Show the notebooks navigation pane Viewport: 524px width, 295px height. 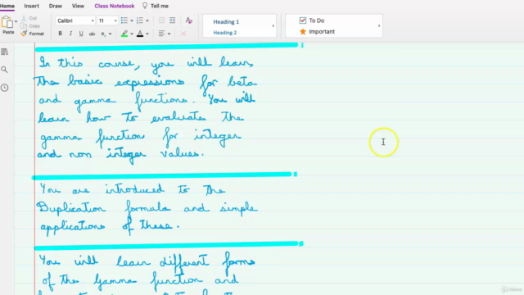(x=5, y=52)
